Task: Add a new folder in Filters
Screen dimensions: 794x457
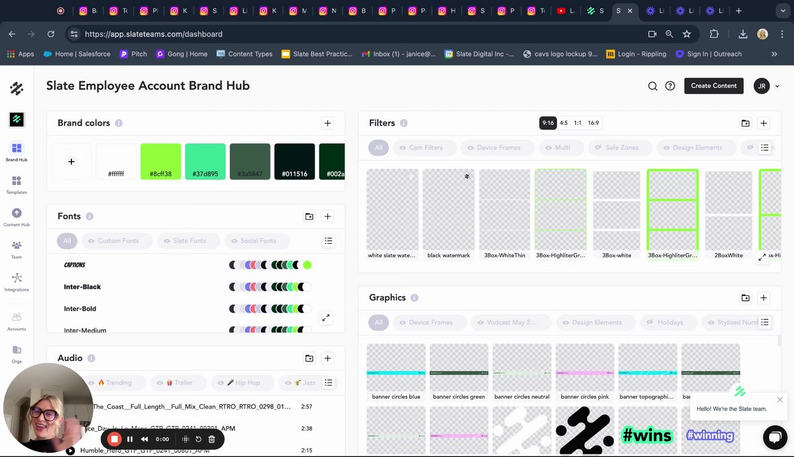Action: [745, 123]
